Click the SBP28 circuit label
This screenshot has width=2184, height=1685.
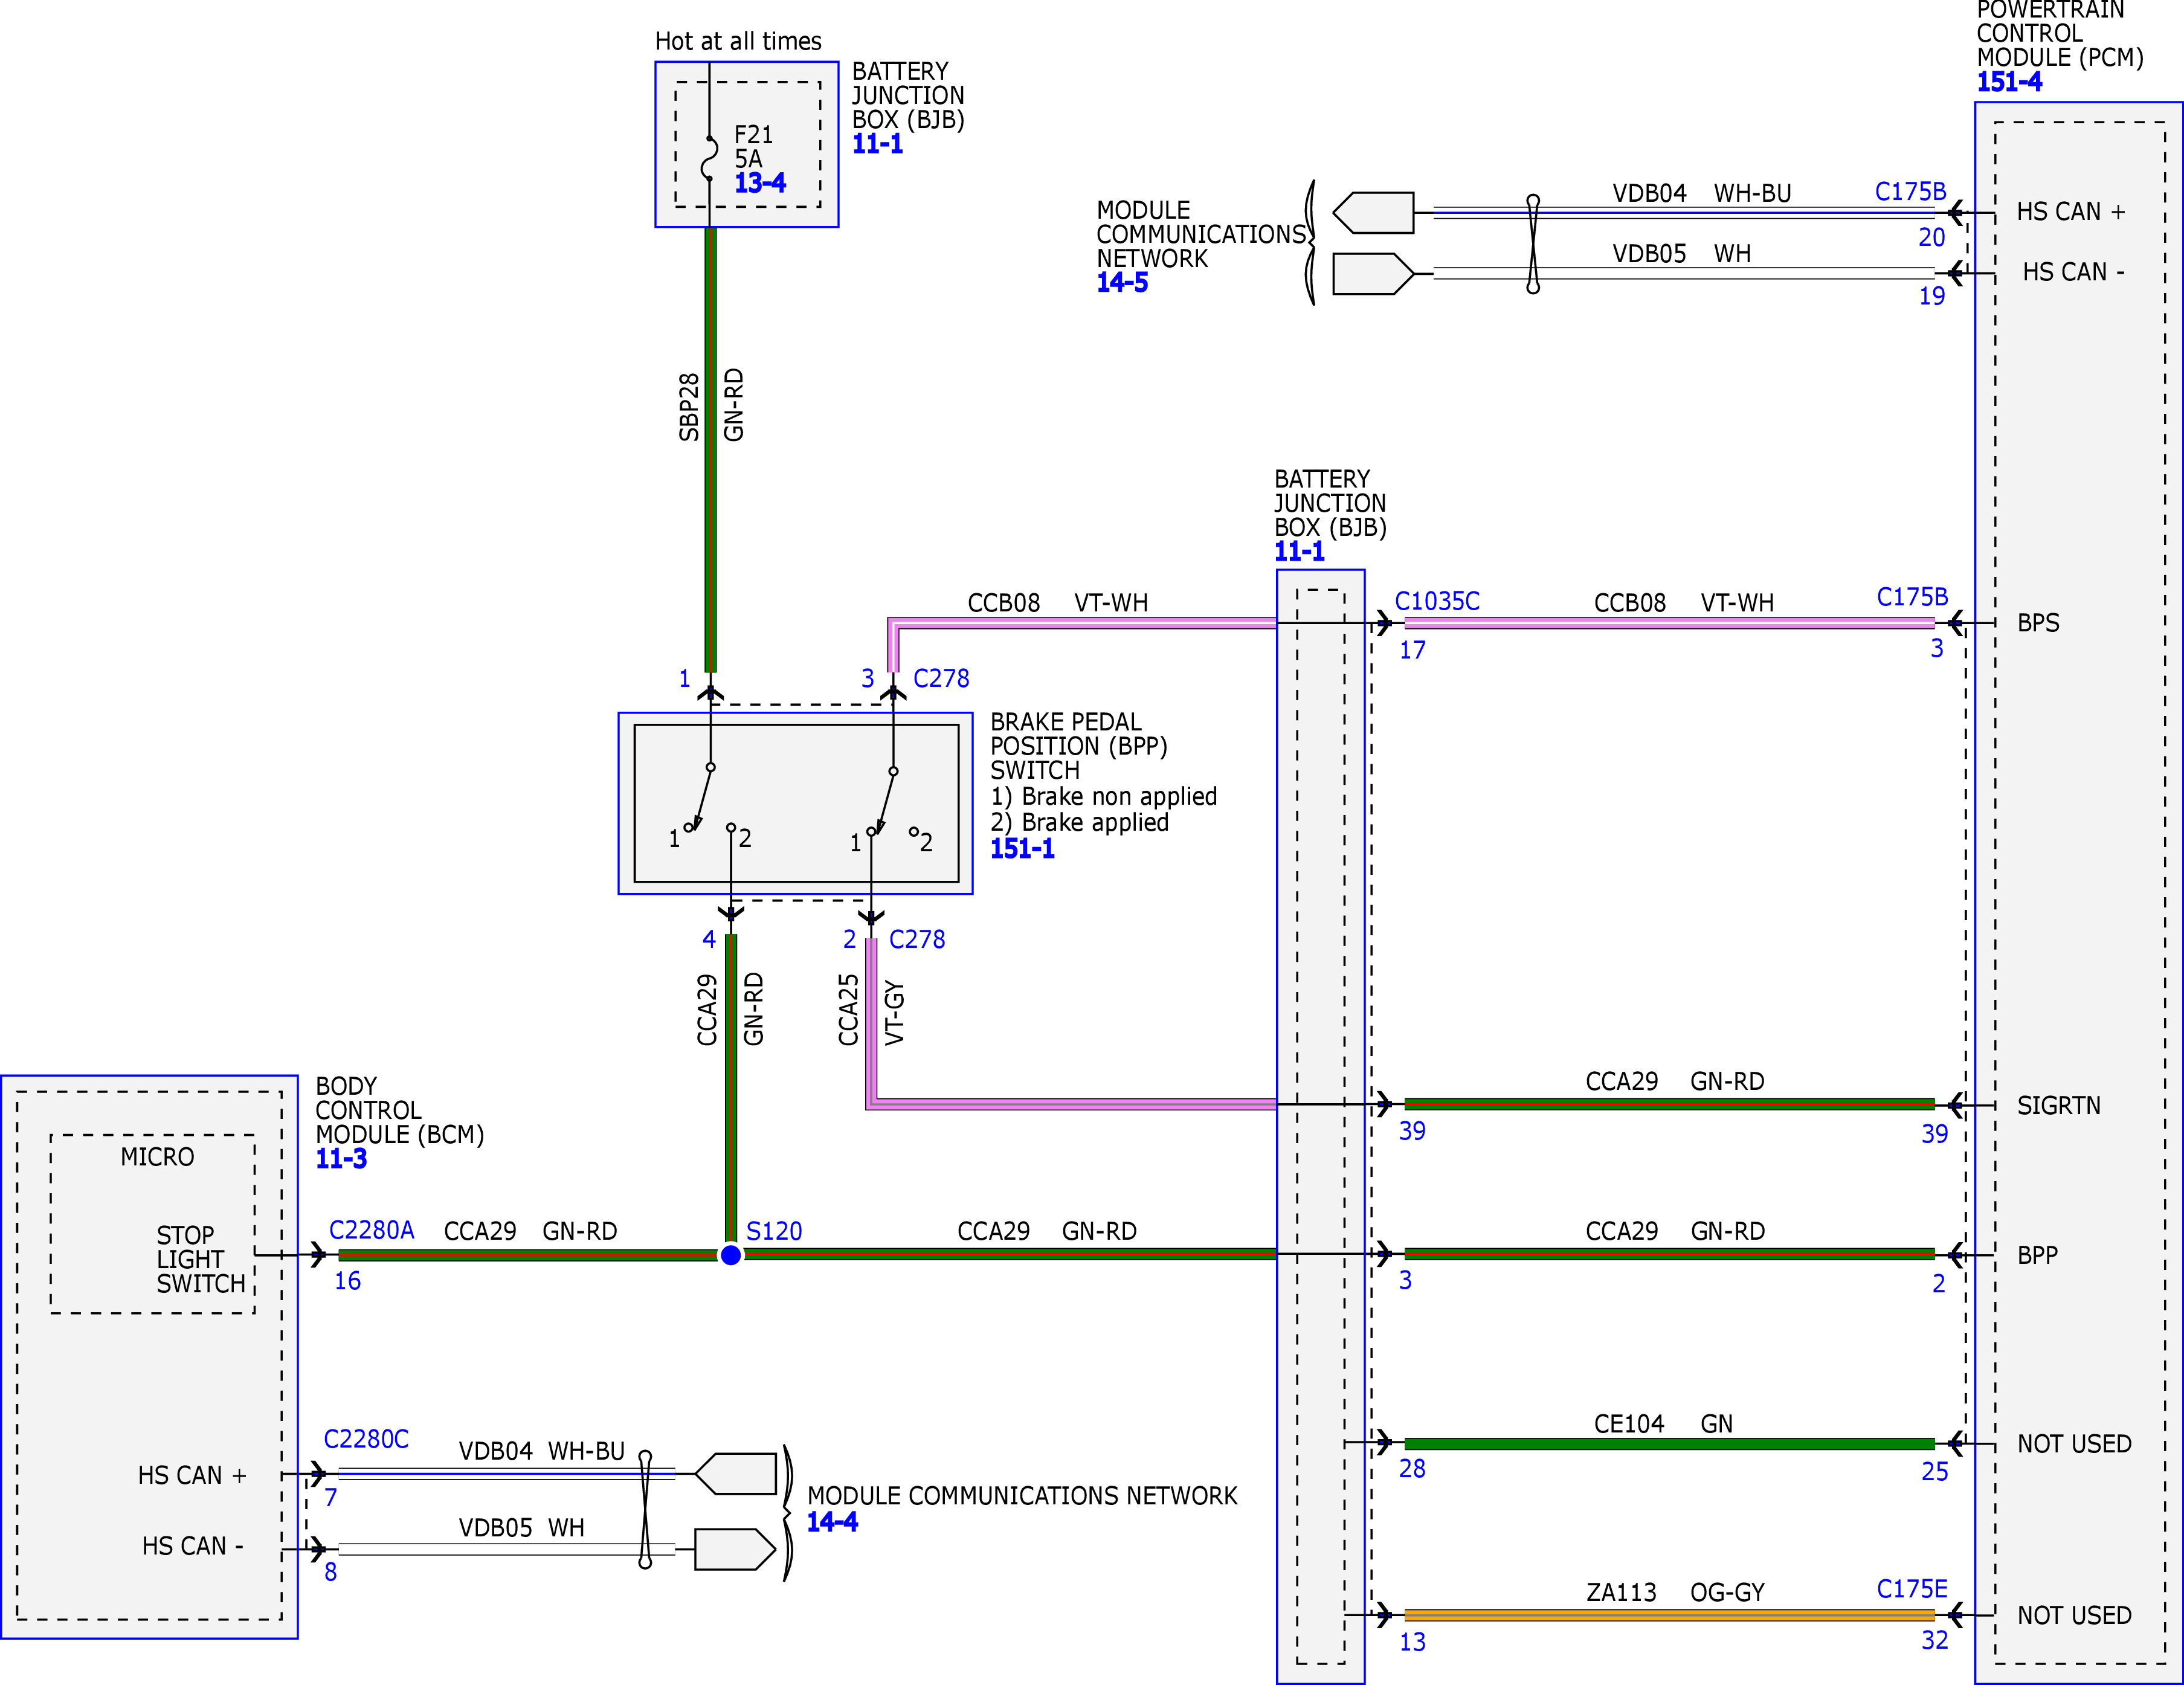tap(689, 407)
